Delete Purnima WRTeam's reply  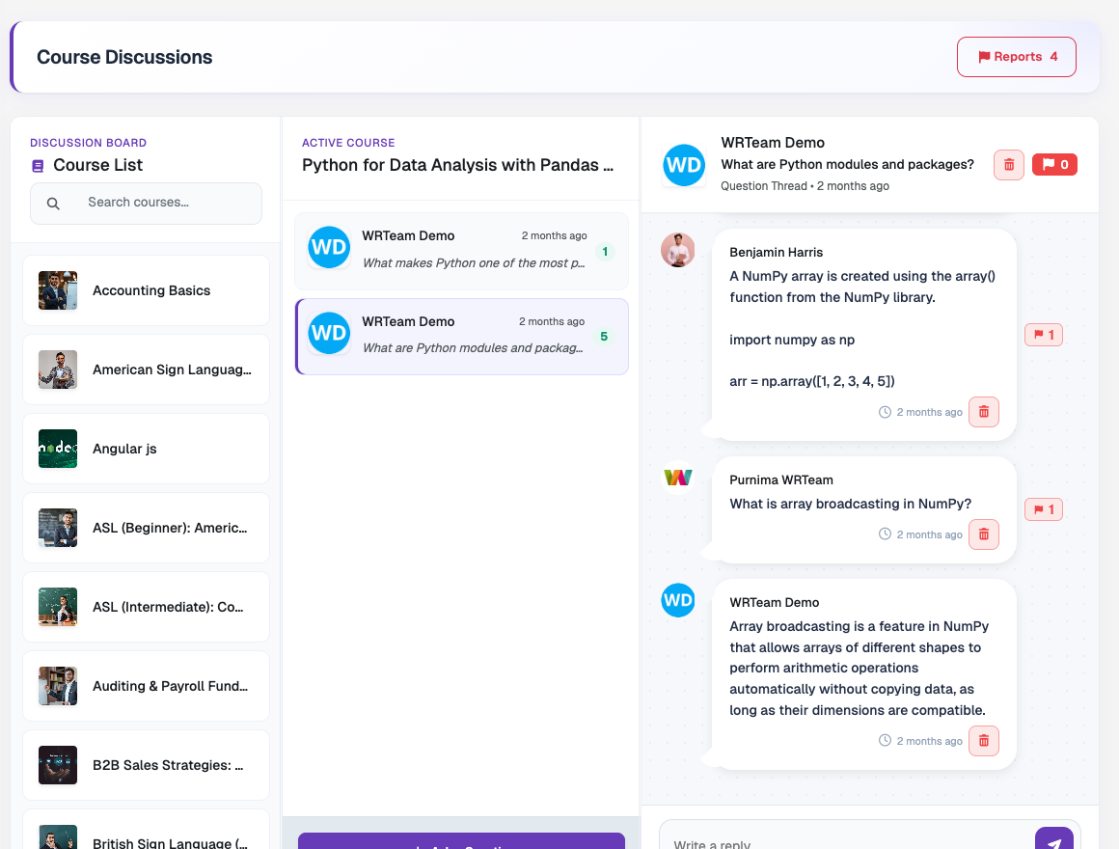(x=983, y=534)
